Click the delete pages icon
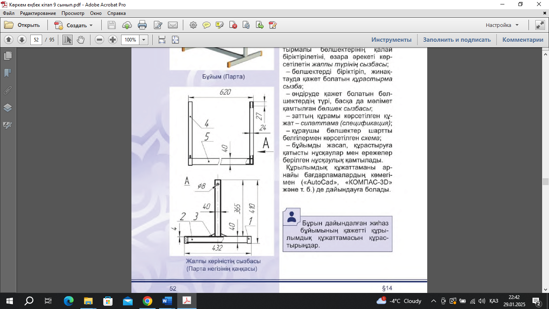 click(233, 25)
